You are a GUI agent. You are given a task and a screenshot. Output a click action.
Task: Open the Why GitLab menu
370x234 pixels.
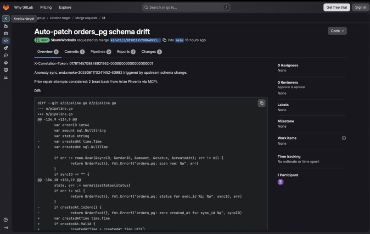tap(23, 7)
